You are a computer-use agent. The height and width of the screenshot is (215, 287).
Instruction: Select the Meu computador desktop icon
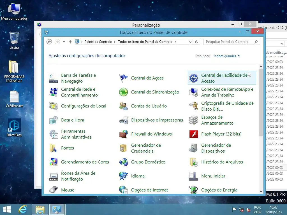[x=14, y=12]
